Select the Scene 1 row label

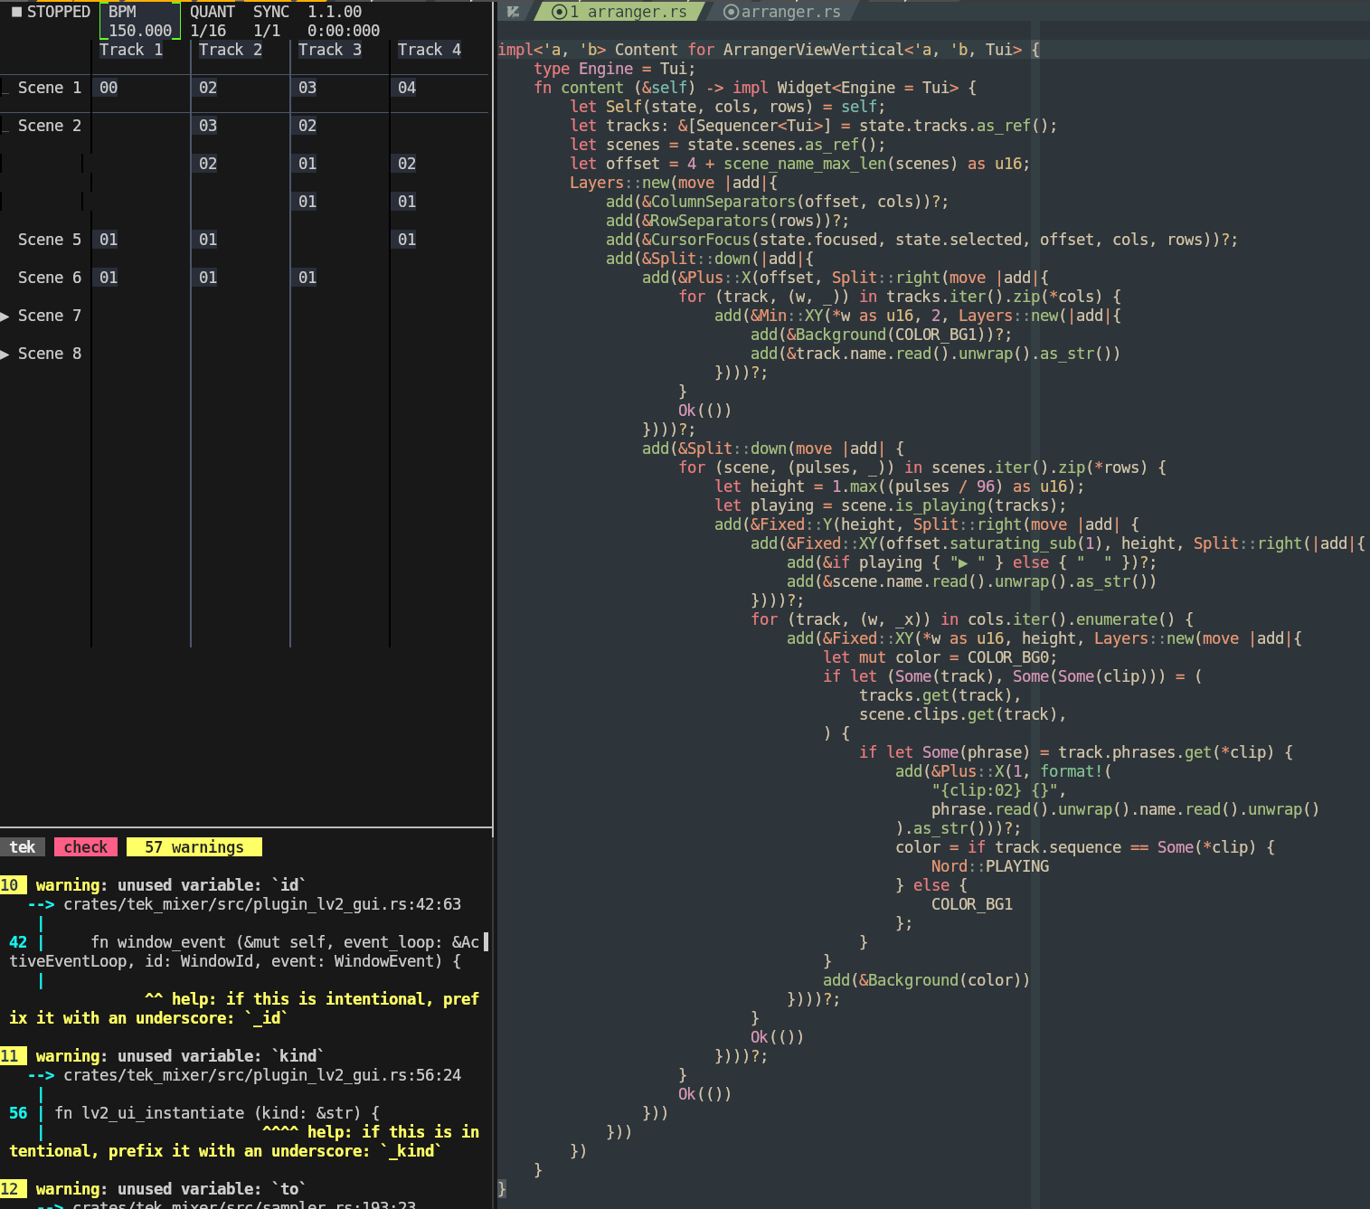50,88
